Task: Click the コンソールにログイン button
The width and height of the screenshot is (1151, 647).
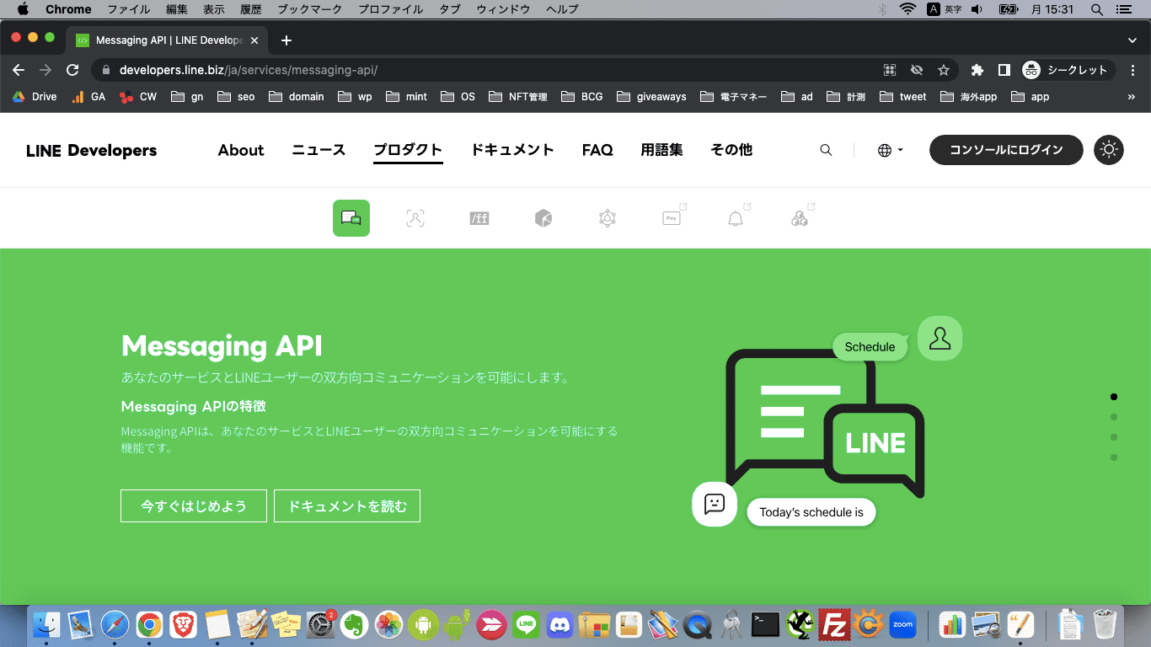Action: 1006,150
